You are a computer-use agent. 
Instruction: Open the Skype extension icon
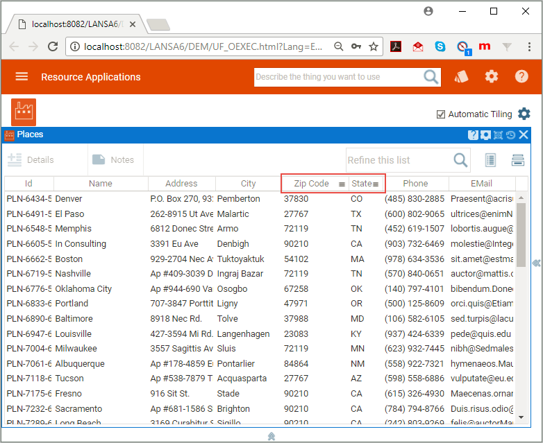click(440, 46)
